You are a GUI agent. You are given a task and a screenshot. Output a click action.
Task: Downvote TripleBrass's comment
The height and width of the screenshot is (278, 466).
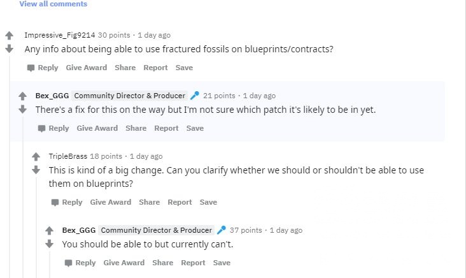36,170
